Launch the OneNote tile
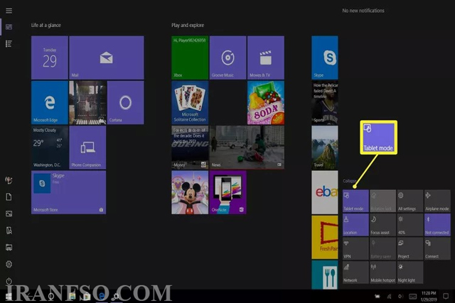The width and height of the screenshot is (455, 303). [227, 192]
